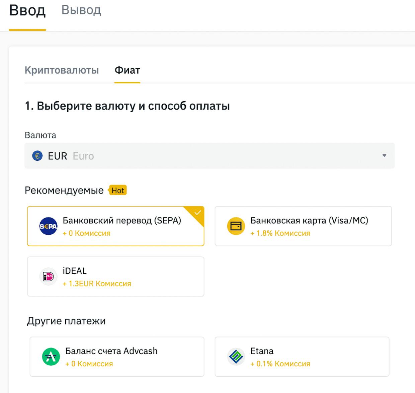This screenshot has width=415, height=393.
Task: Open the Криптовалюты tab
Action: (x=62, y=70)
